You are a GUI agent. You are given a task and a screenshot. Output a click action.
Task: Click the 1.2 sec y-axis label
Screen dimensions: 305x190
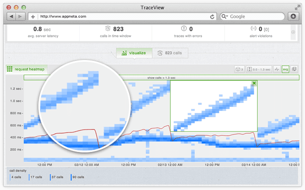click(x=16, y=89)
